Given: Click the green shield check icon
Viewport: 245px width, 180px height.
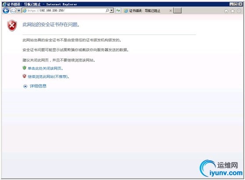Looking at the screenshot, I should (25, 68).
